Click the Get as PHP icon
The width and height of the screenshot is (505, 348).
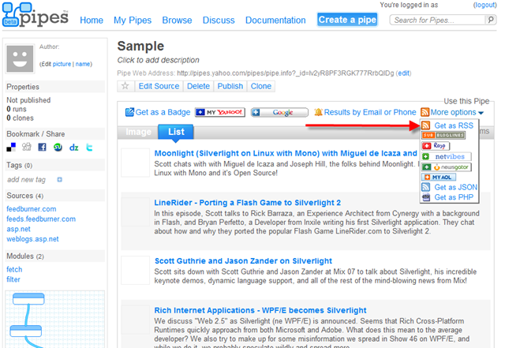click(426, 197)
